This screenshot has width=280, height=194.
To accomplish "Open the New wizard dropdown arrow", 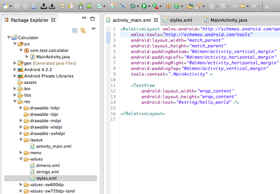I will pos(11,7).
